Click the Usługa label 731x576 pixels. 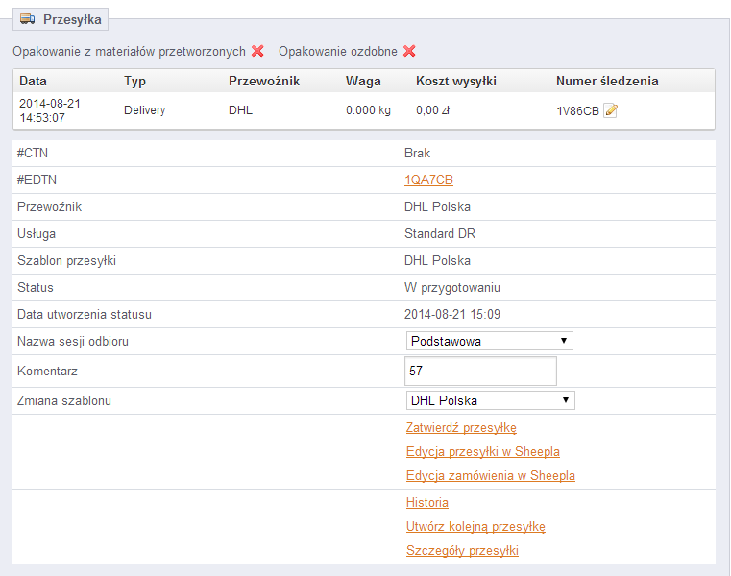37,234
